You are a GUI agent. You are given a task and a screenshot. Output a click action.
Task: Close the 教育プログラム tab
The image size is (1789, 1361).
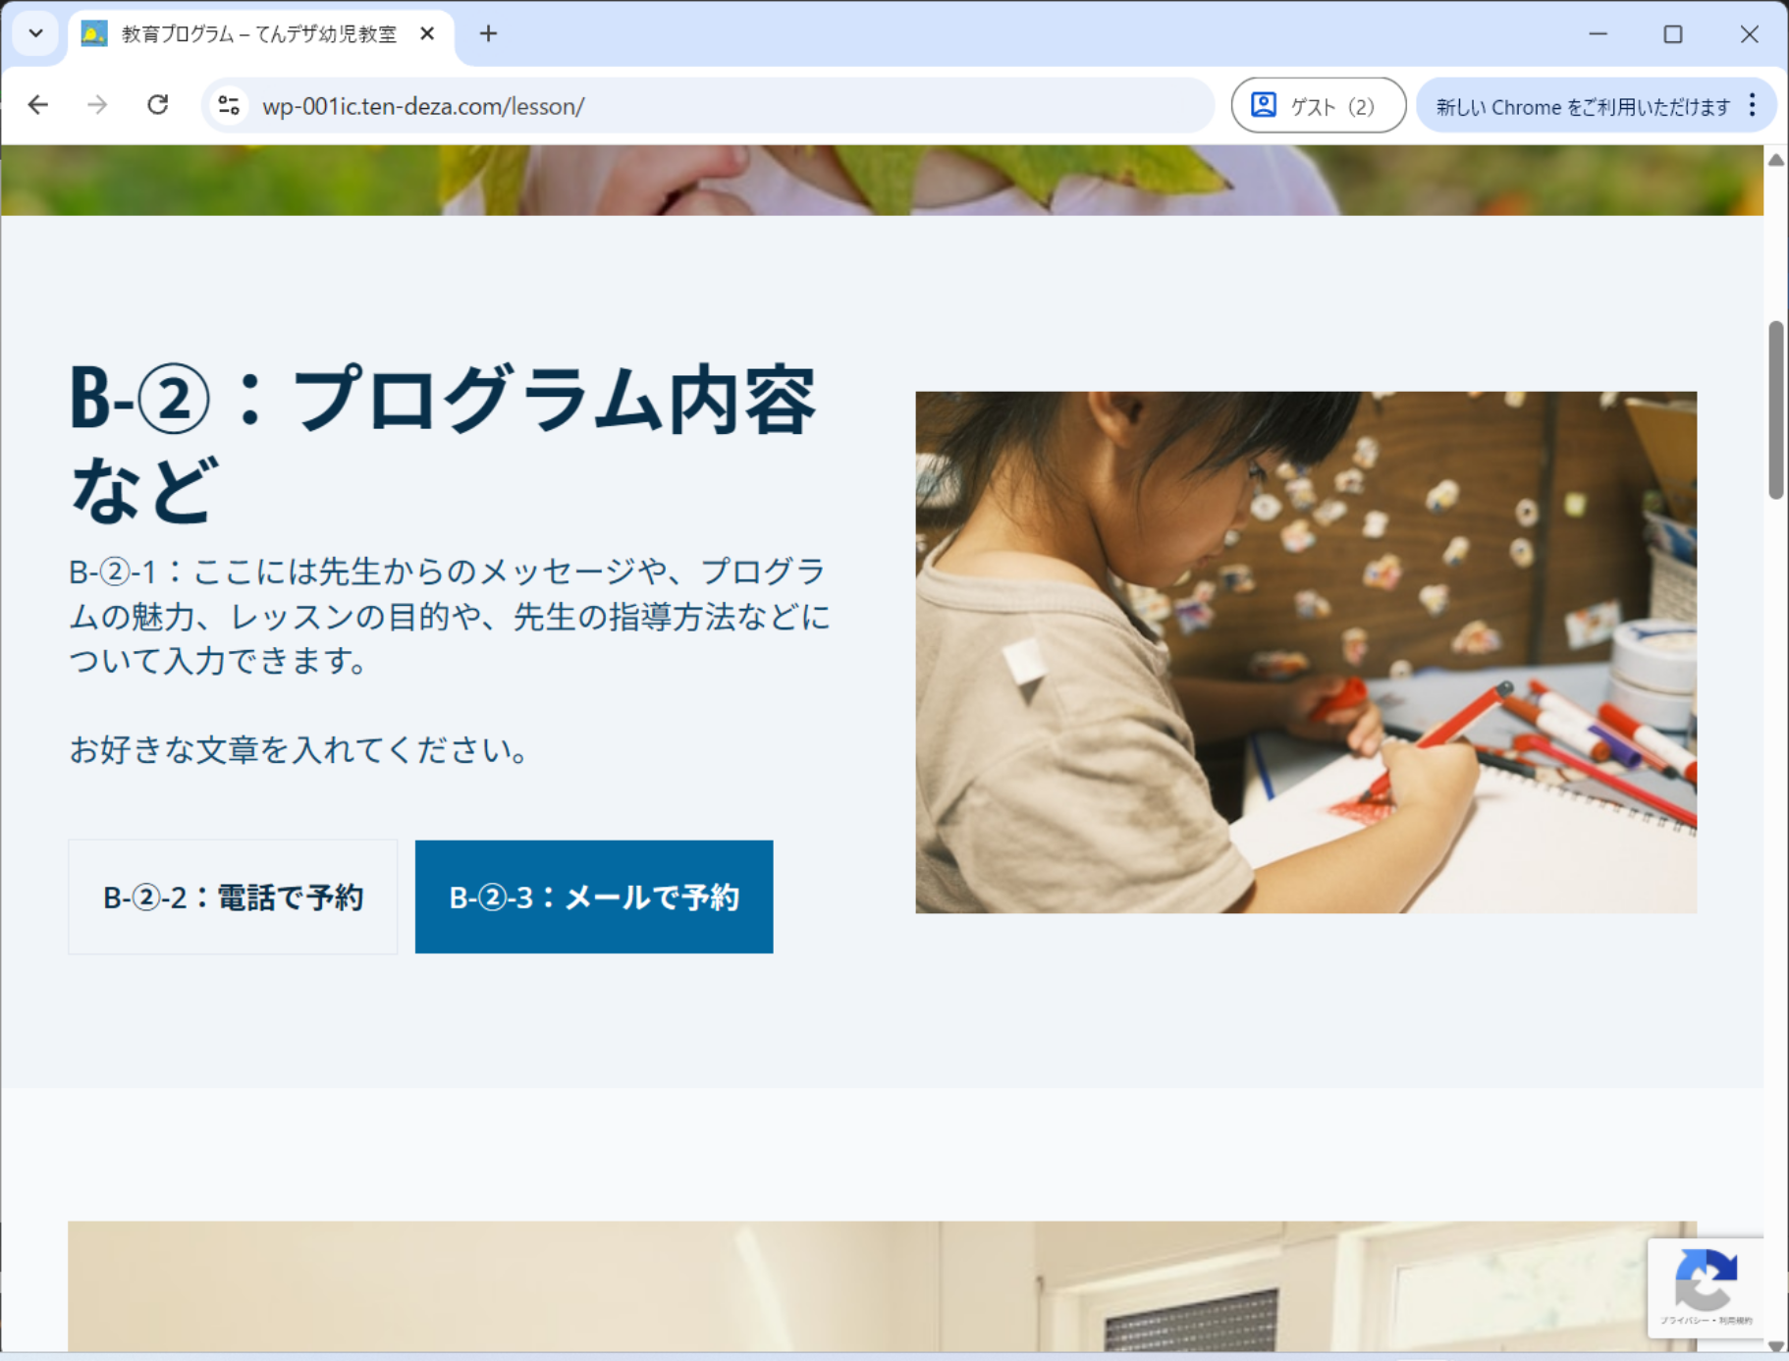click(427, 34)
